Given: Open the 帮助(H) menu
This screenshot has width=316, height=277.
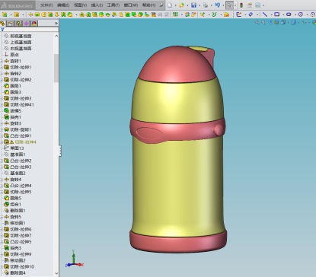Looking at the screenshot, I should [148, 5].
